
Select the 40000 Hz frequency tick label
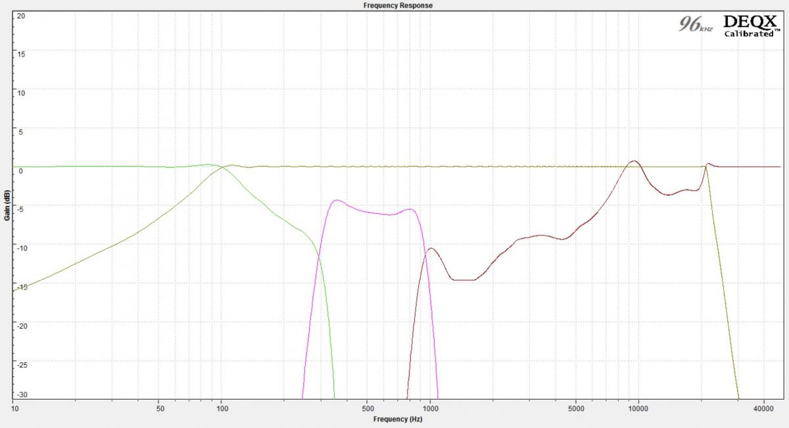pyautogui.click(x=763, y=408)
